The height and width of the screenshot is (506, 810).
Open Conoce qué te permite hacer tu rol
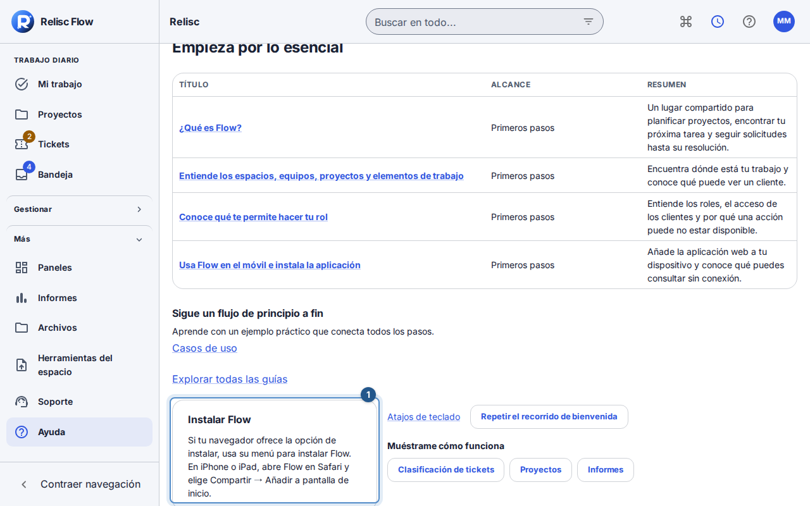253,217
